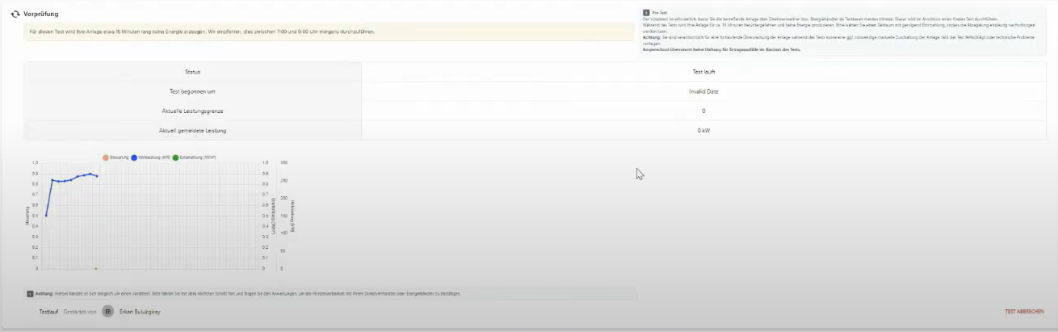Click the Erkan Bulukgiray user name

tap(140, 311)
